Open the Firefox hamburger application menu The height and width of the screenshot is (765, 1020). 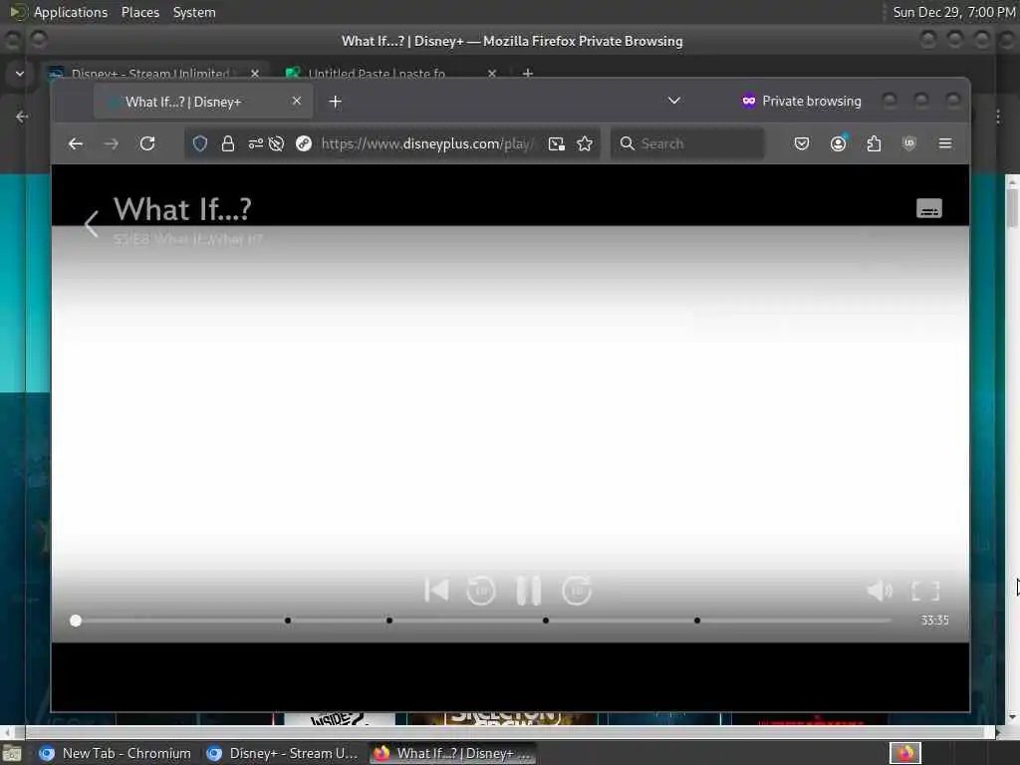(x=945, y=143)
